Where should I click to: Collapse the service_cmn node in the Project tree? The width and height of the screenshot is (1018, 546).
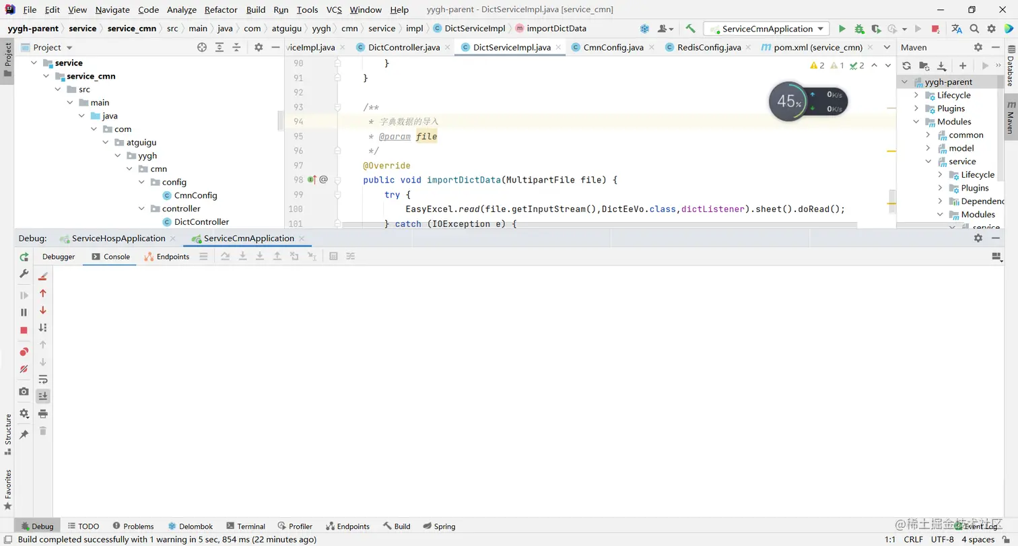pyautogui.click(x=46, y=76)
